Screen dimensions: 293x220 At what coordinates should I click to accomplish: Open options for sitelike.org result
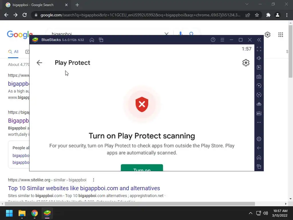[x=94, y=180]
